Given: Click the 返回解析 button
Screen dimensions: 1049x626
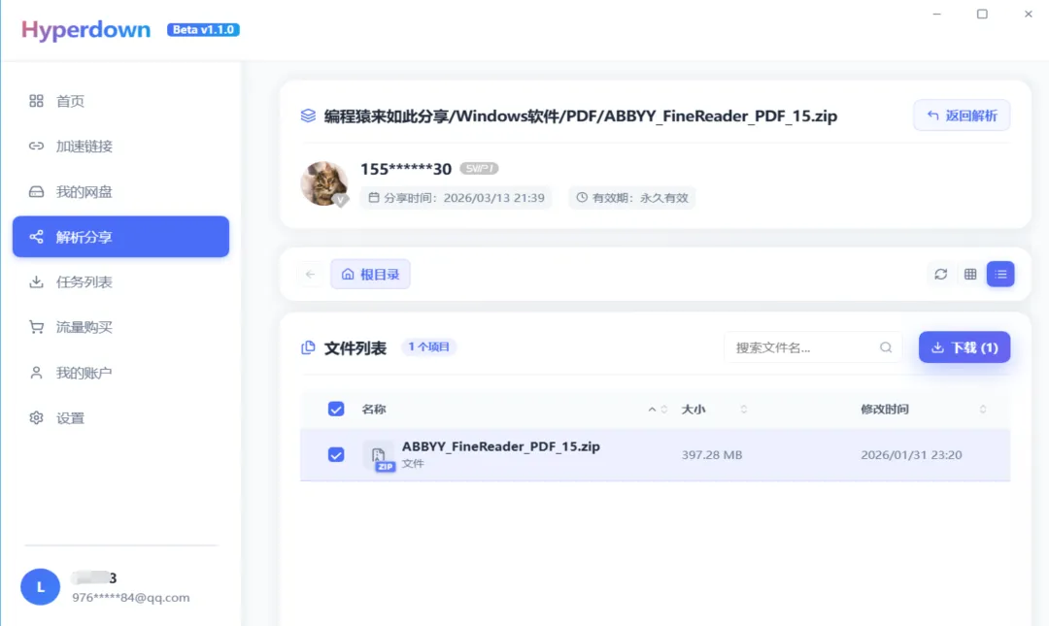Looking at the screenshot, I should click(x=962, y=115).
